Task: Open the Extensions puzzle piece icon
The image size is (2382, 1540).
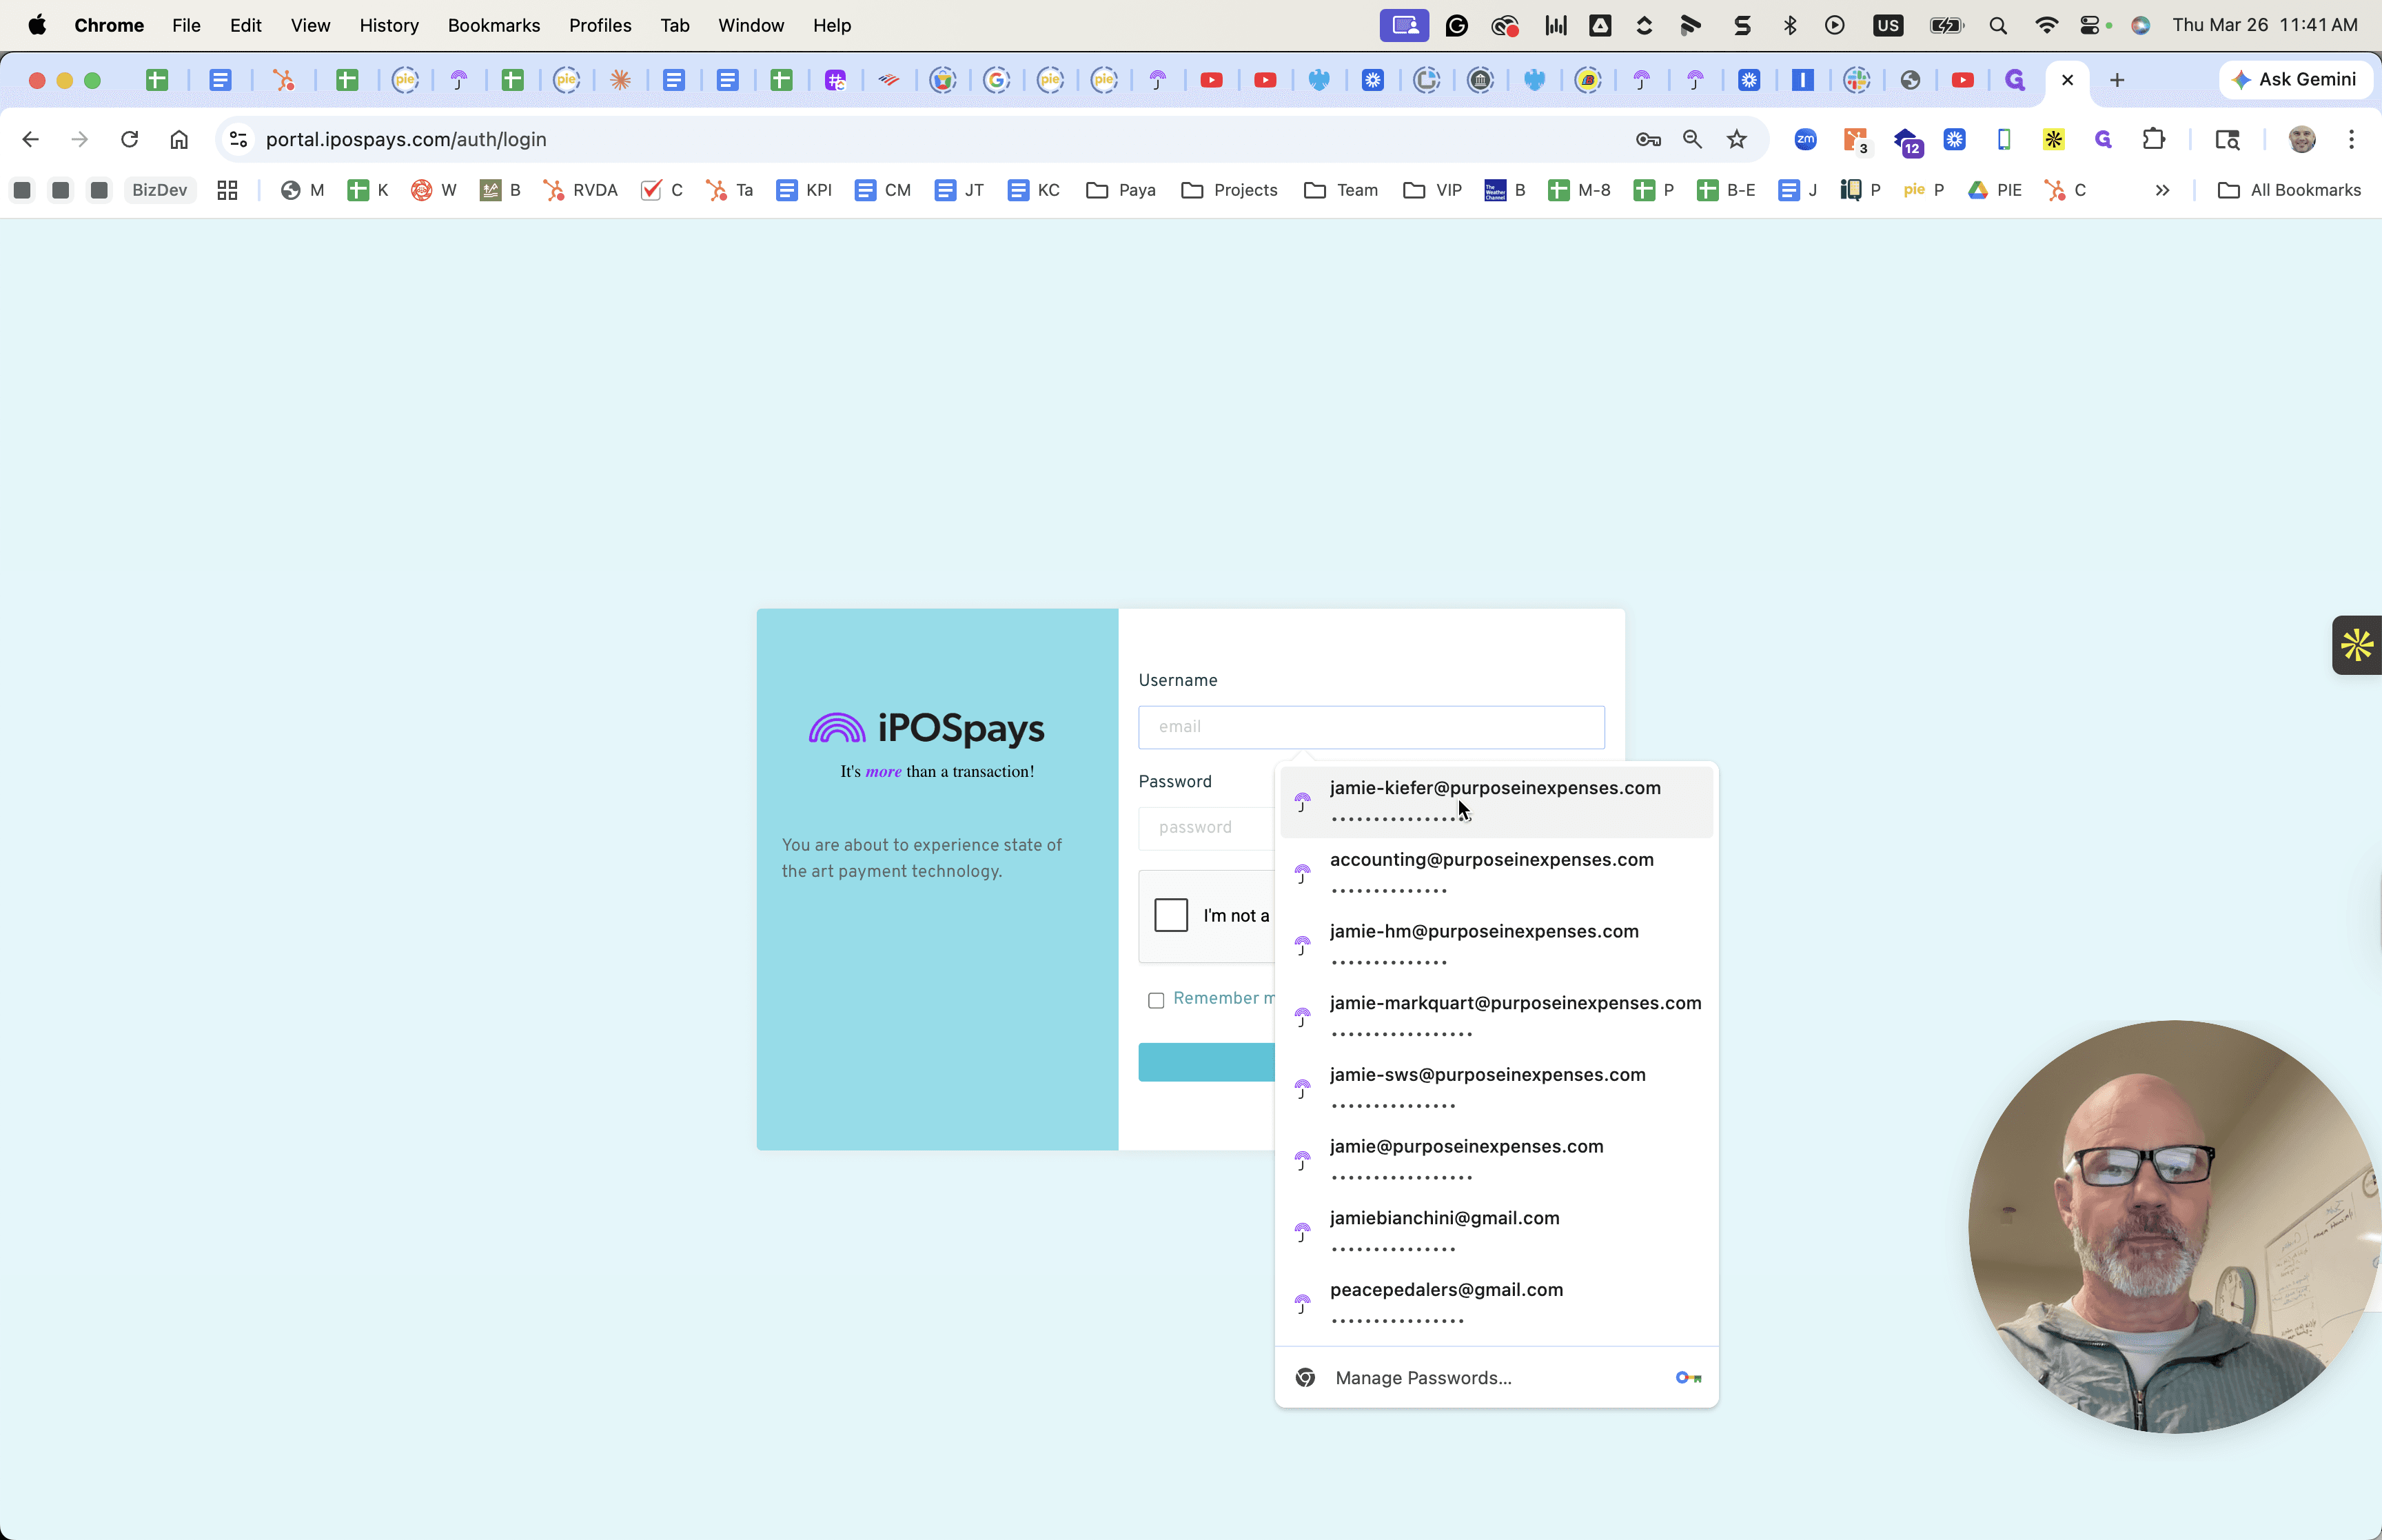Action: (x=2154, y=139)
